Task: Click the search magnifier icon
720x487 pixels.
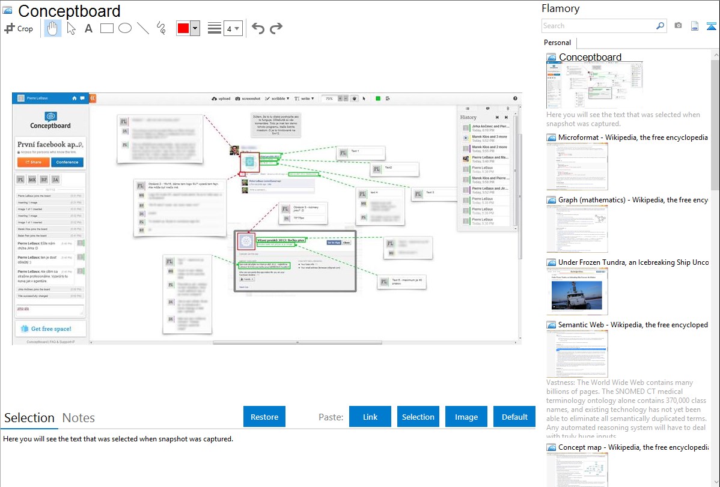Action: [x=660, y=26]
